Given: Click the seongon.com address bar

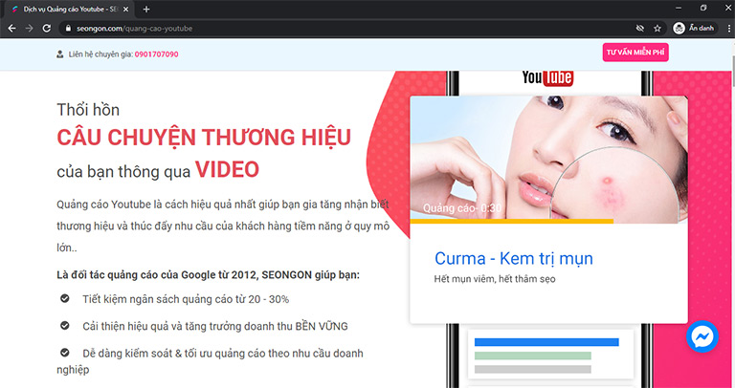Looking at the screenshot, I should pos(346,29).
